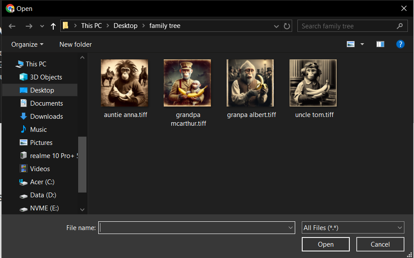414x258 pixels.
Task: Select the grandpa mcarthur.tiff thumbnail
Action: [187, 83]
